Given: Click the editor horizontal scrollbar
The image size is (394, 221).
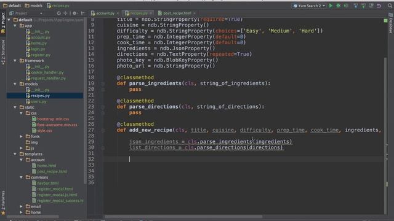Looking at the screenshot, I should (183, 217).
